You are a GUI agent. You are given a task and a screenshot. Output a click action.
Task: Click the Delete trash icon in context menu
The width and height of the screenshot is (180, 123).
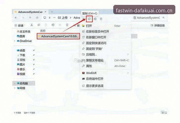click(x=101, y=19)
